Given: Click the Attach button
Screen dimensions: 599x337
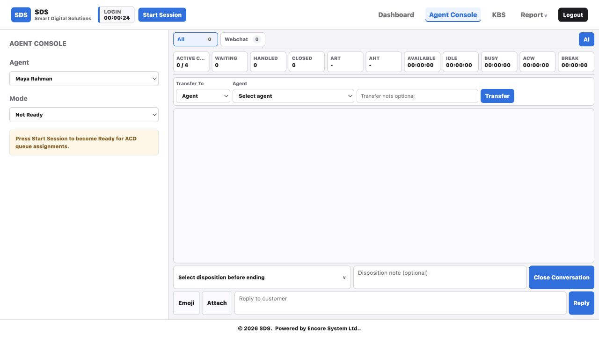Looking at the screenshot, I should (x=217, y=303).
